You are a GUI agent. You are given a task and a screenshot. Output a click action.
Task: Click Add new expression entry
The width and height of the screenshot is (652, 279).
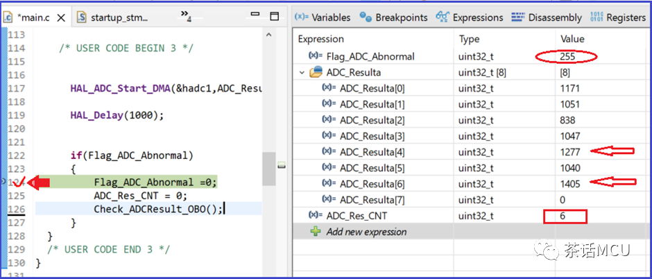click(366, 232)
